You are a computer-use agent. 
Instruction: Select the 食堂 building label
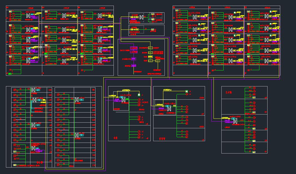click(115, 138)
